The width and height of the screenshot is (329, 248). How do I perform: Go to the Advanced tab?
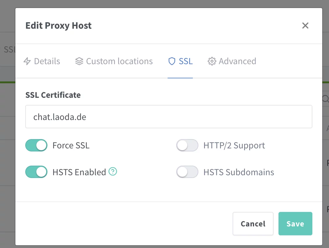(237, 61)
